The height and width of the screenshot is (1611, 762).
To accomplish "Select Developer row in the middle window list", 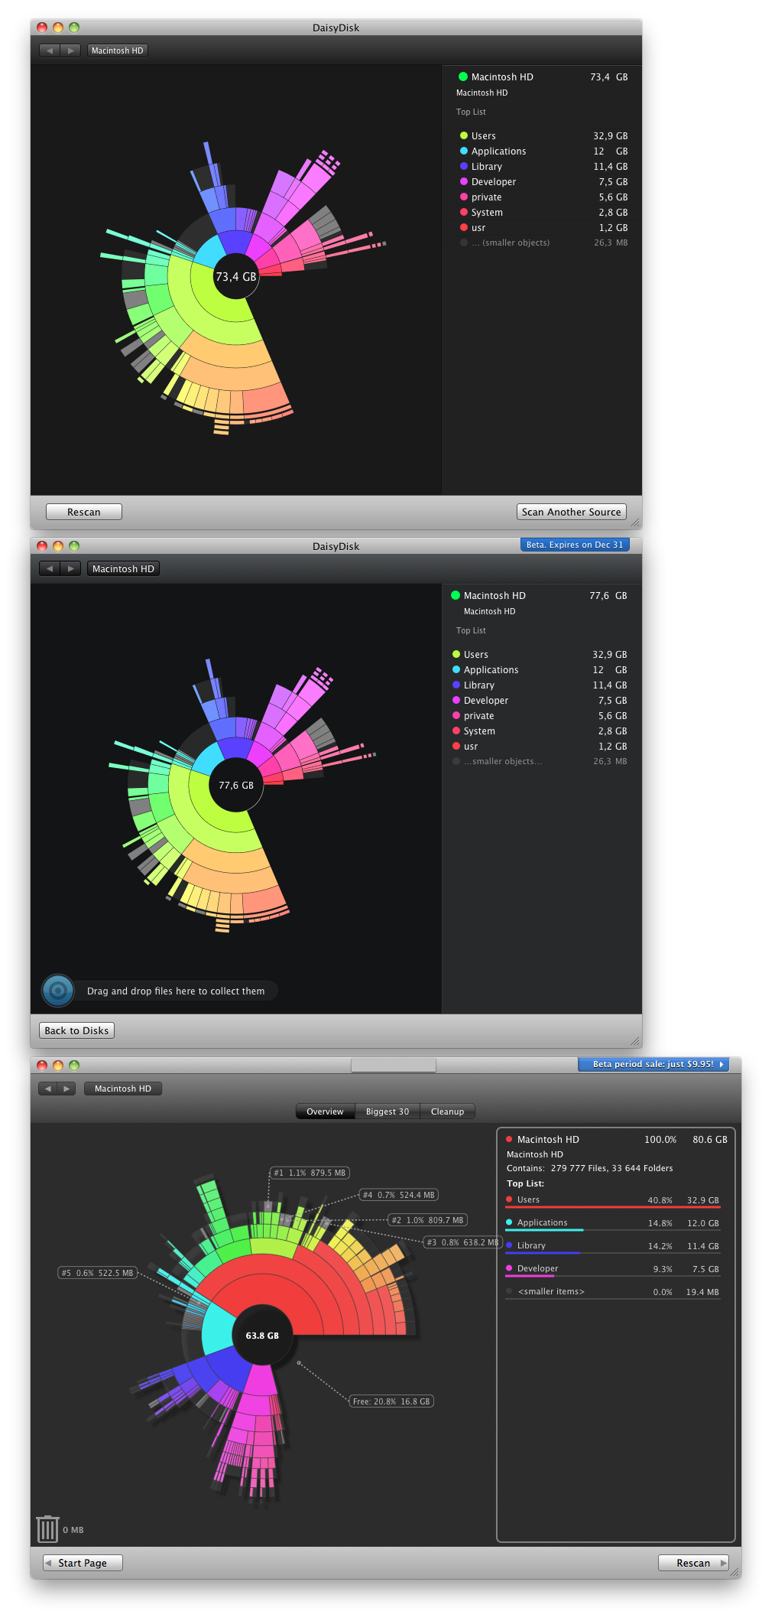I will (540, 701).
